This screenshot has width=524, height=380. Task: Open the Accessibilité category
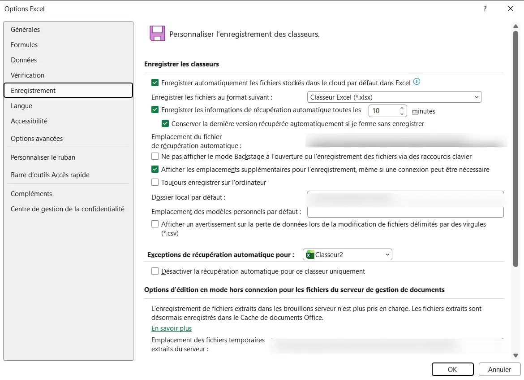click(68, 121)
